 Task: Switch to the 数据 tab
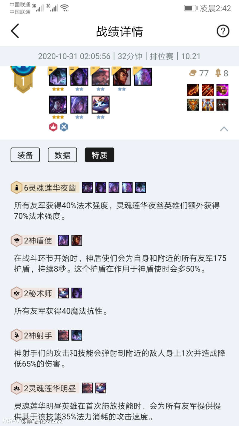(62, 155)
